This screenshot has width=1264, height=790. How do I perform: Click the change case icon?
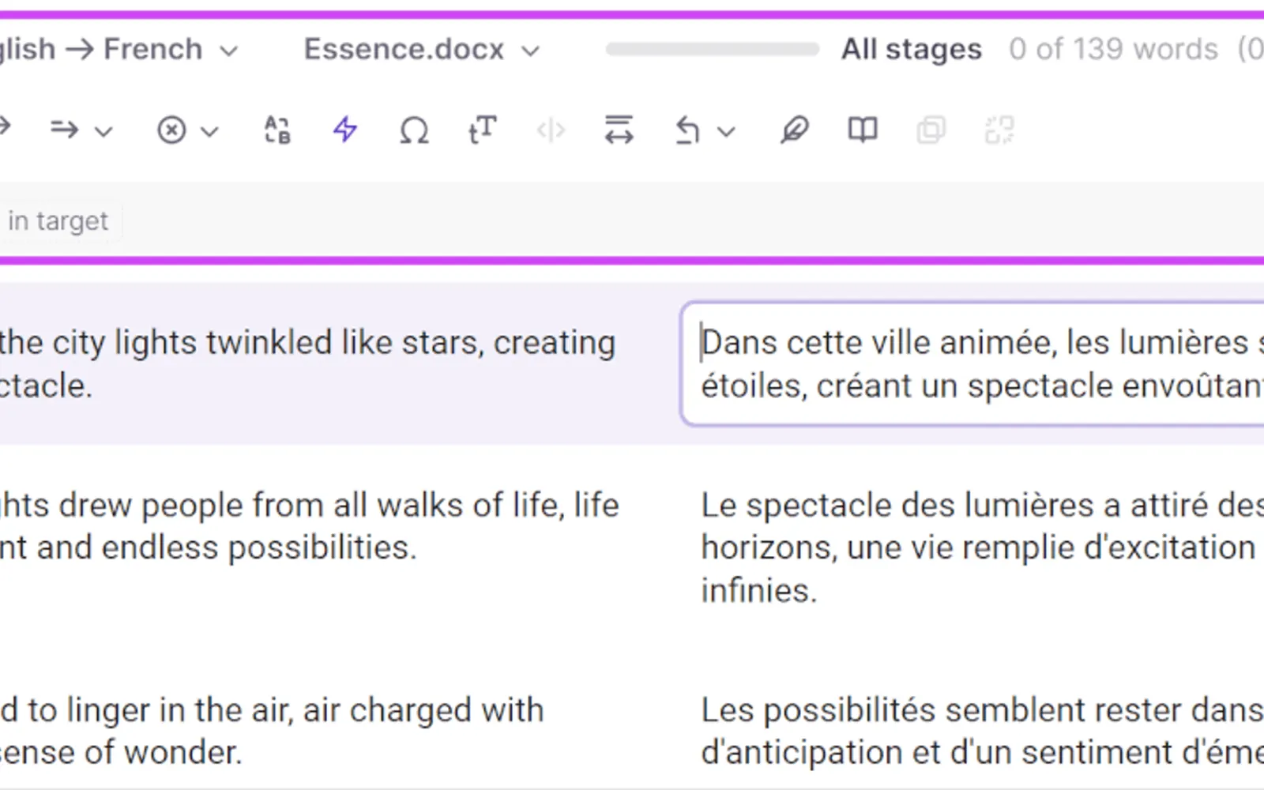click(277, 130)
